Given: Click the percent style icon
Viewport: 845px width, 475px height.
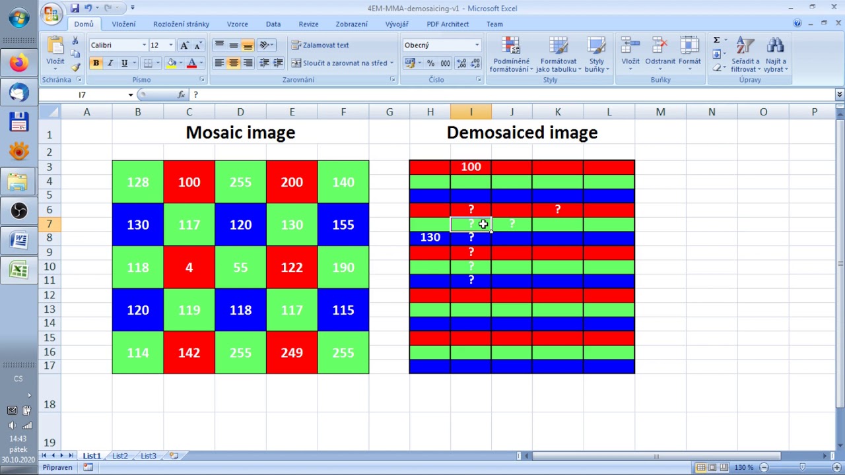Looking at the screenshot, I should (430, 63).
